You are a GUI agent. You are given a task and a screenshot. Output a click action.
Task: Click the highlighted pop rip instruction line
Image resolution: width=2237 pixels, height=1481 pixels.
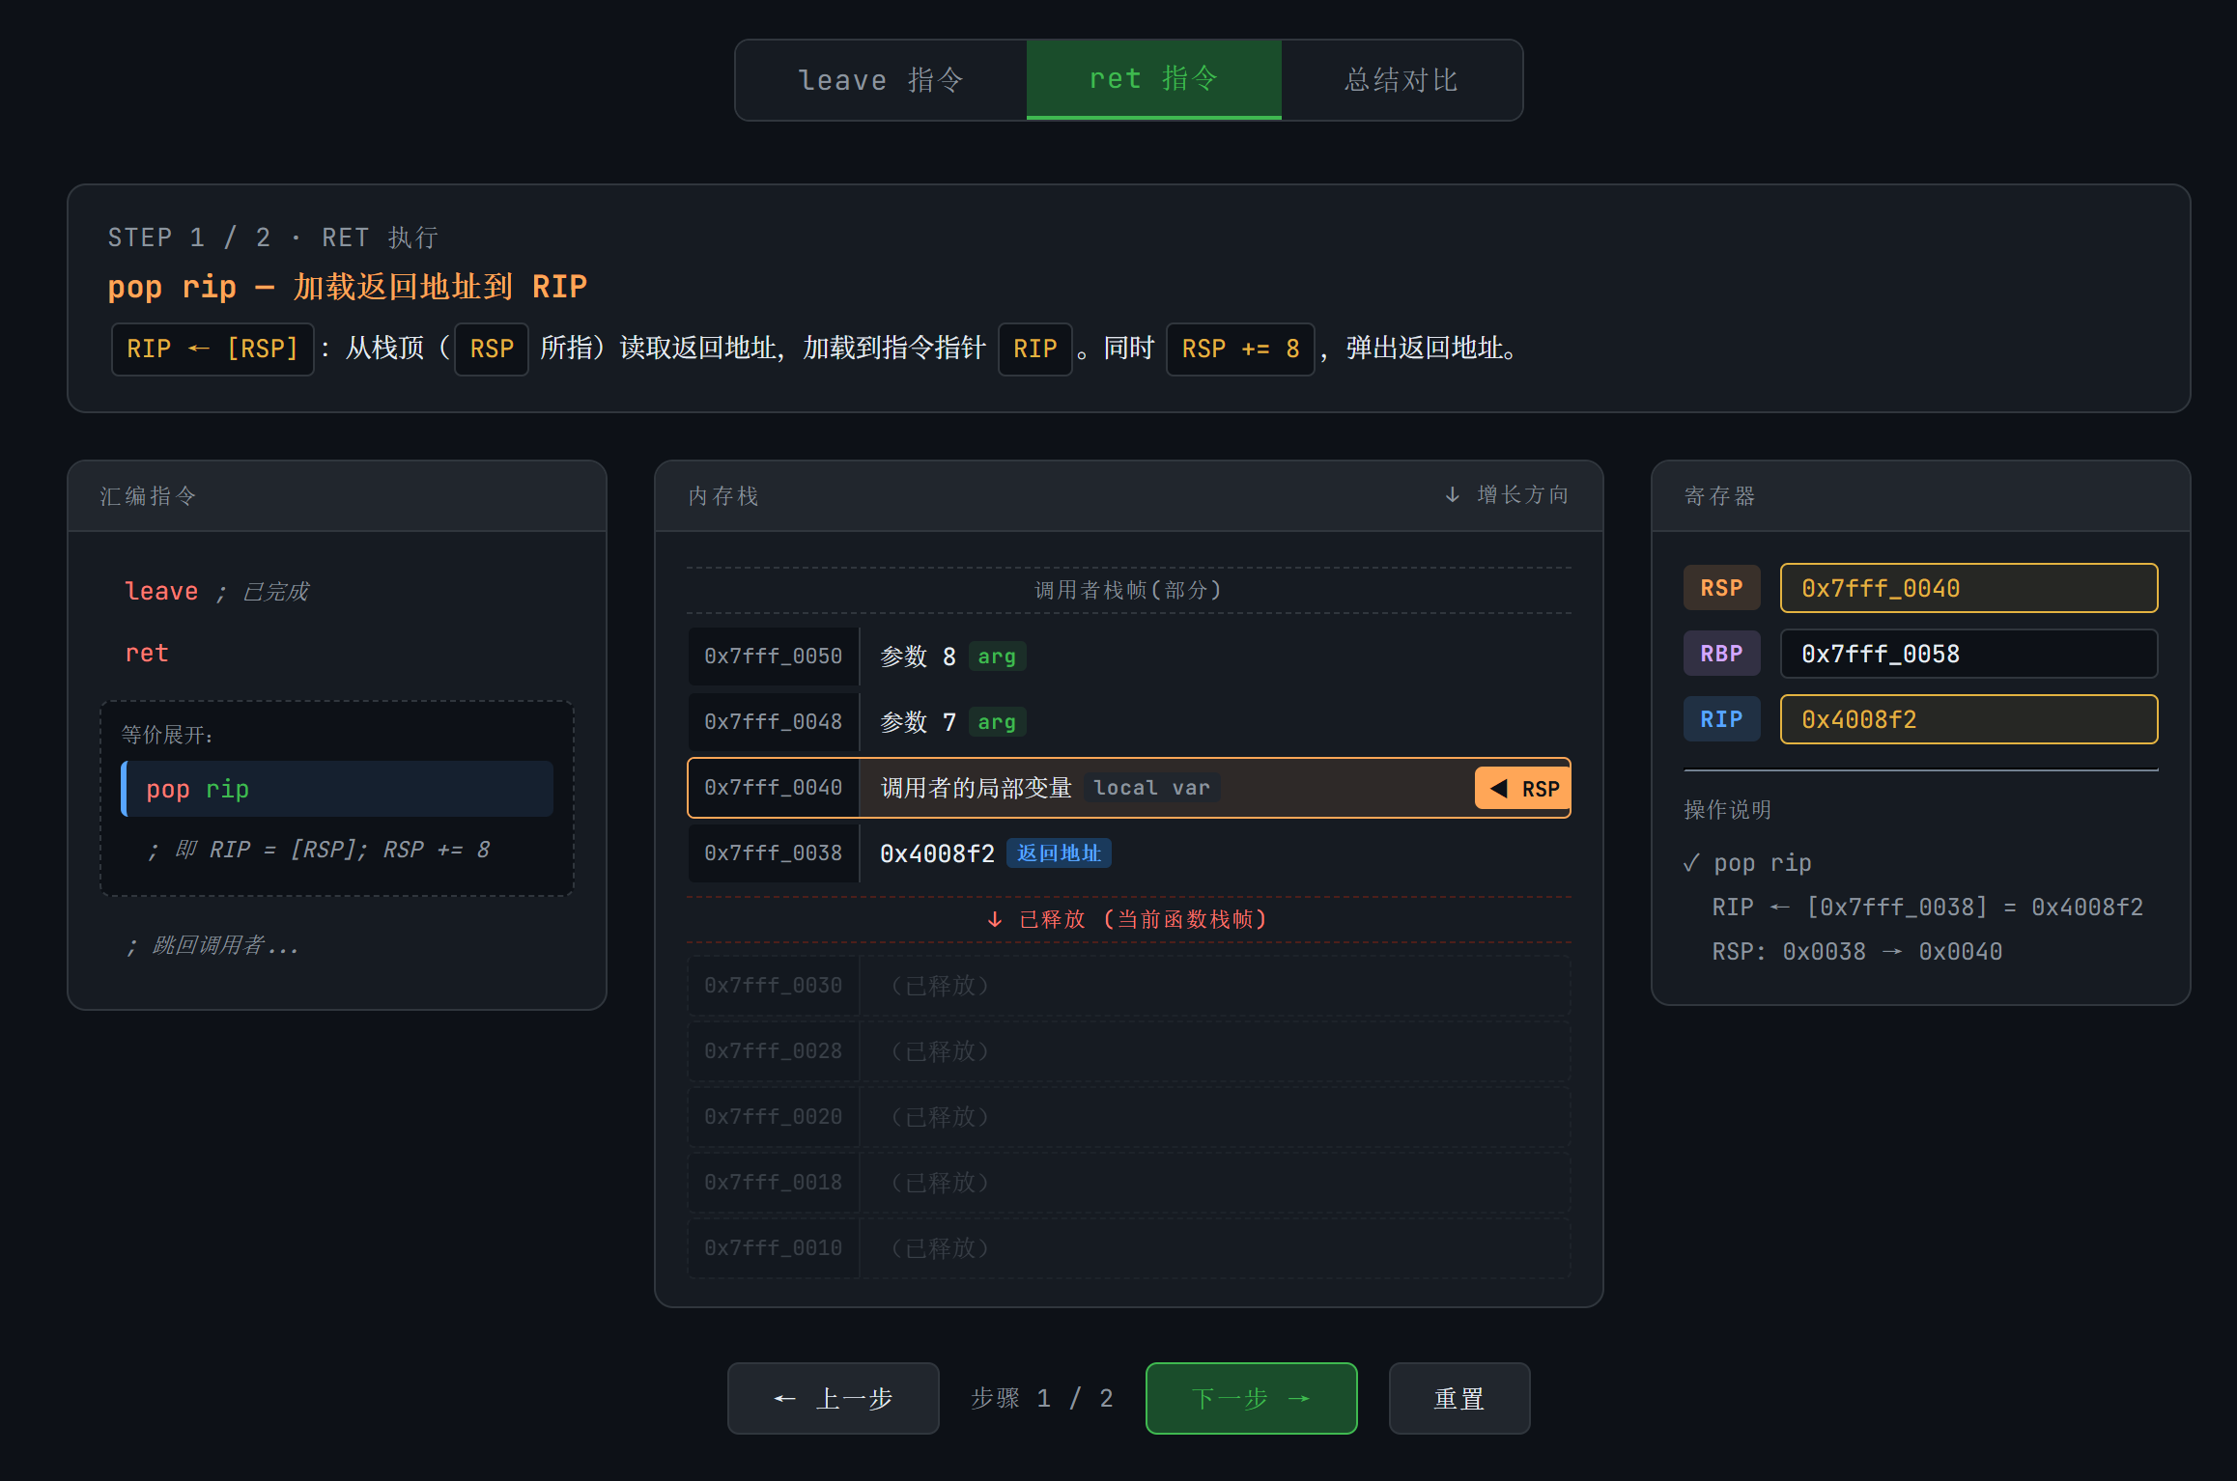coord(337,789)
